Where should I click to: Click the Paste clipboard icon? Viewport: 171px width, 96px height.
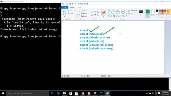coord(65,12)
